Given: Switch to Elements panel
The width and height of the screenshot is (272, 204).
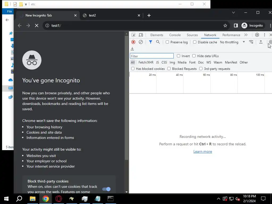Looking at the screenshot, I should click(x=157, y=35).
